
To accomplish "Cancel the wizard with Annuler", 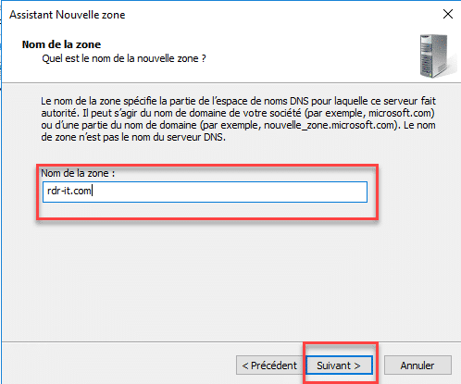I will [x=417, y=365].
